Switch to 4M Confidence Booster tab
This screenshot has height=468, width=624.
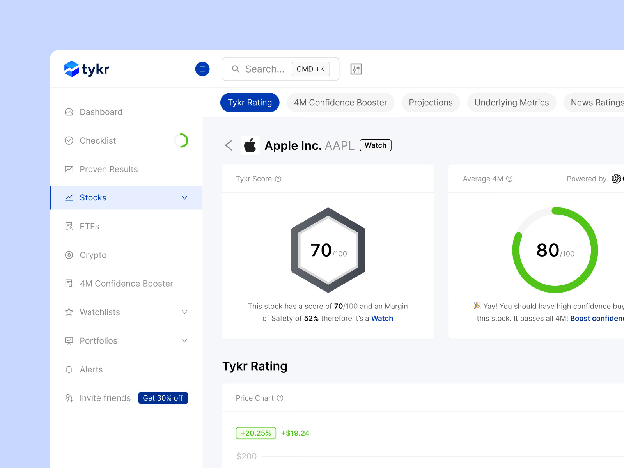[340, 103]
